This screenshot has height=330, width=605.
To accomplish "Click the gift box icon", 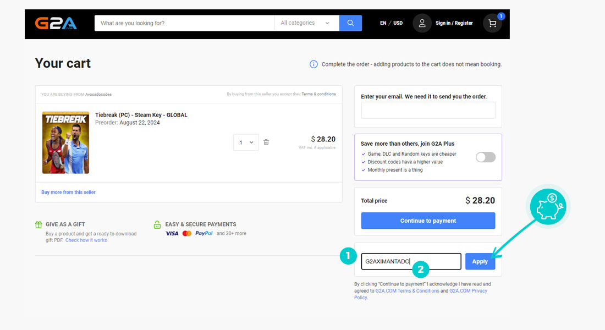I will 38,224.
